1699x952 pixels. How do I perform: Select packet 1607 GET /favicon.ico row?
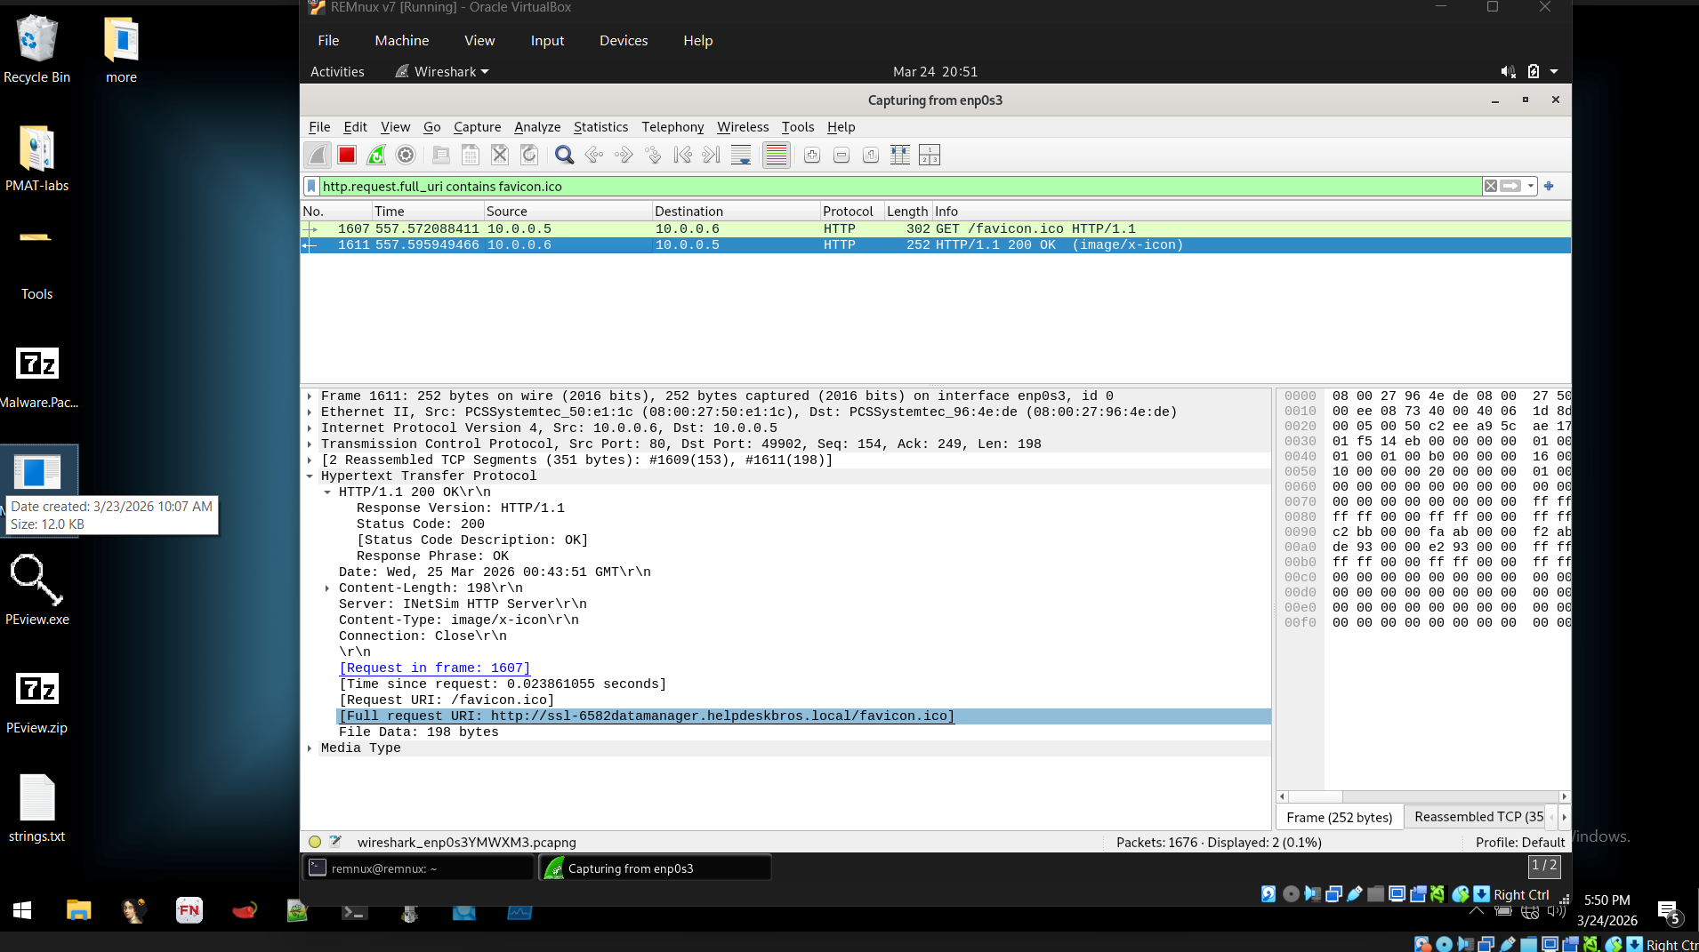[712, 229]
